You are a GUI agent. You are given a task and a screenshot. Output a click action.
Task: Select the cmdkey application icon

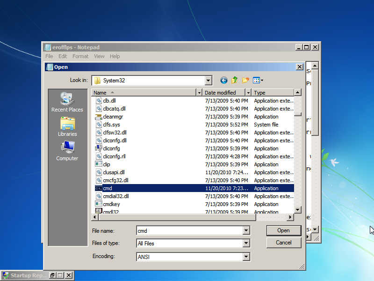coord(99,204)
